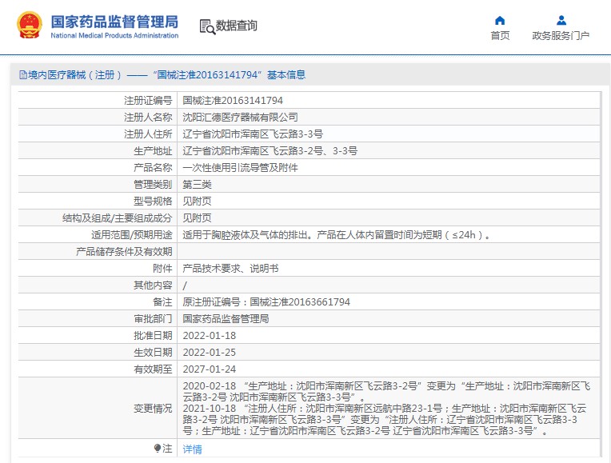Click attachment value 产品技术要求、说明书
This screenshot has height=463, width=611.
click(230, 268)
